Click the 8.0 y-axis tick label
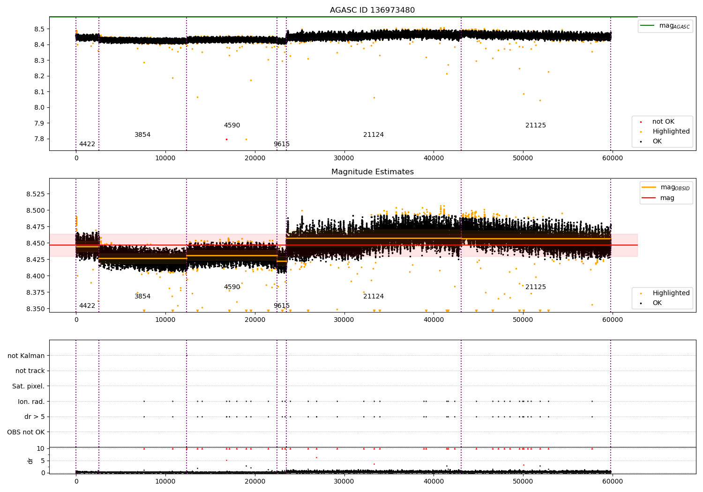 [x=39, y=108]
